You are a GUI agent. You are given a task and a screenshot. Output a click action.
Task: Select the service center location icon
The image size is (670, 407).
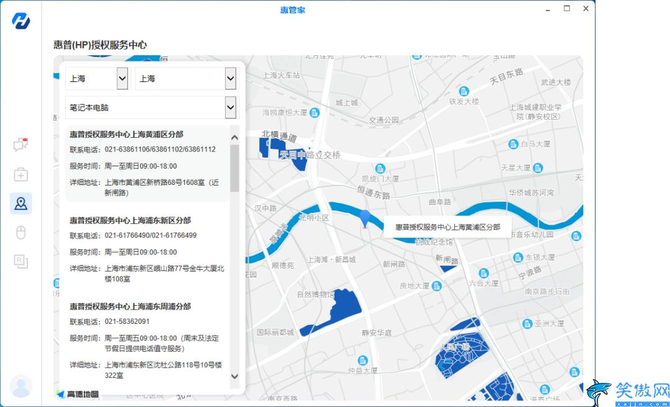[x=21, y=203]
